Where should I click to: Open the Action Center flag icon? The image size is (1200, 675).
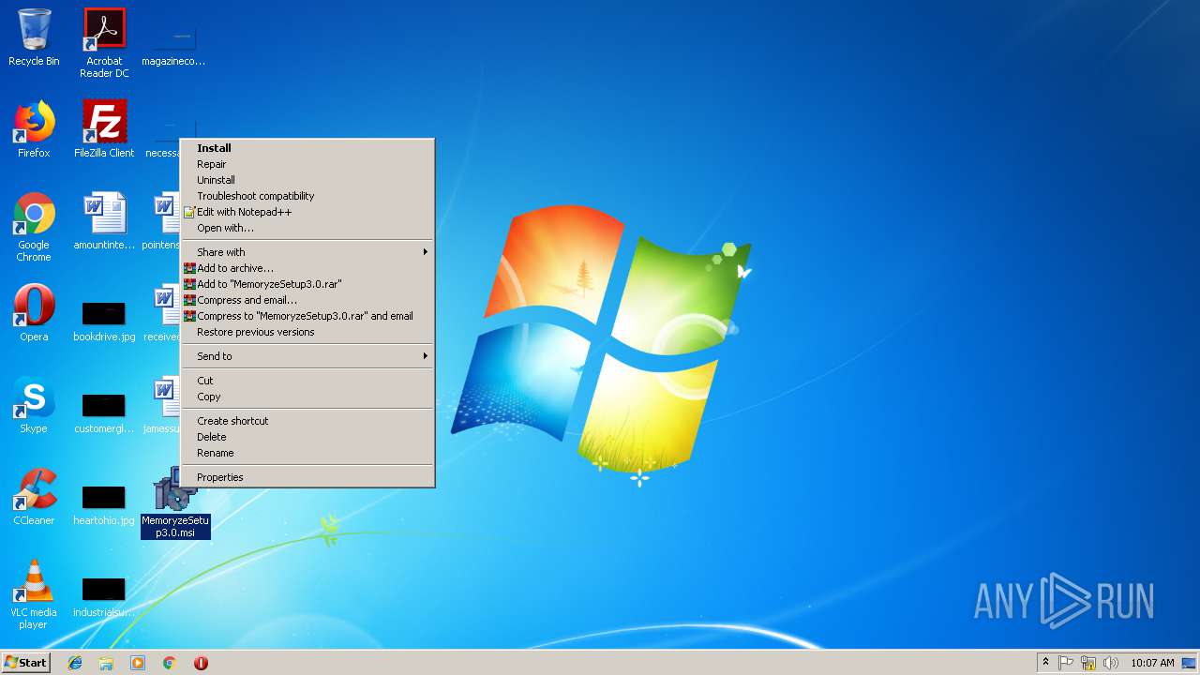[1066, 663]
